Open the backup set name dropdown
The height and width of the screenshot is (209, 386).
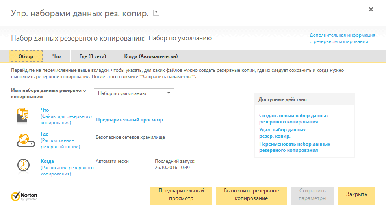pos(134,93)
